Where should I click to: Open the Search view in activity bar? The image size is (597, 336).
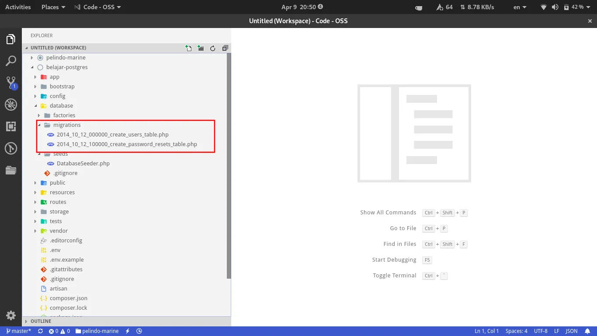click(11, 61)
